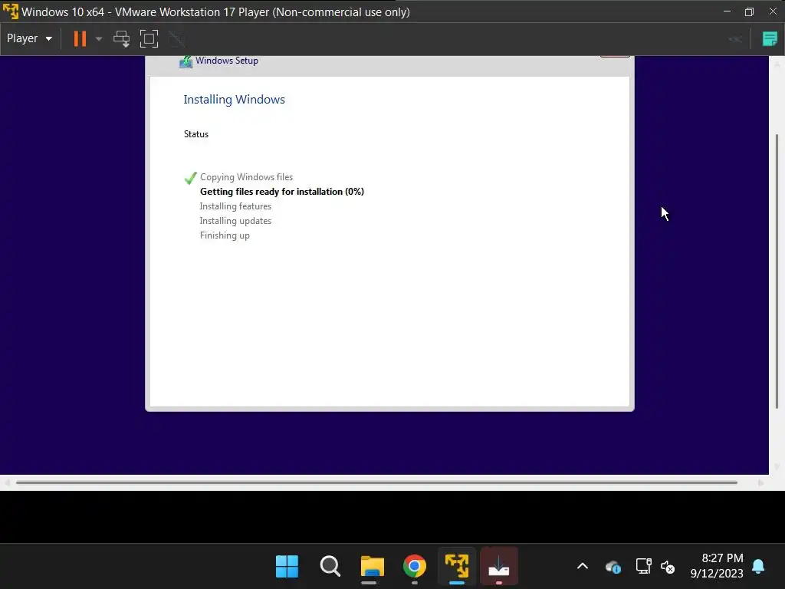Click the Windows Setup icon in dialog
785x589 pixels.
click(186, 61)
